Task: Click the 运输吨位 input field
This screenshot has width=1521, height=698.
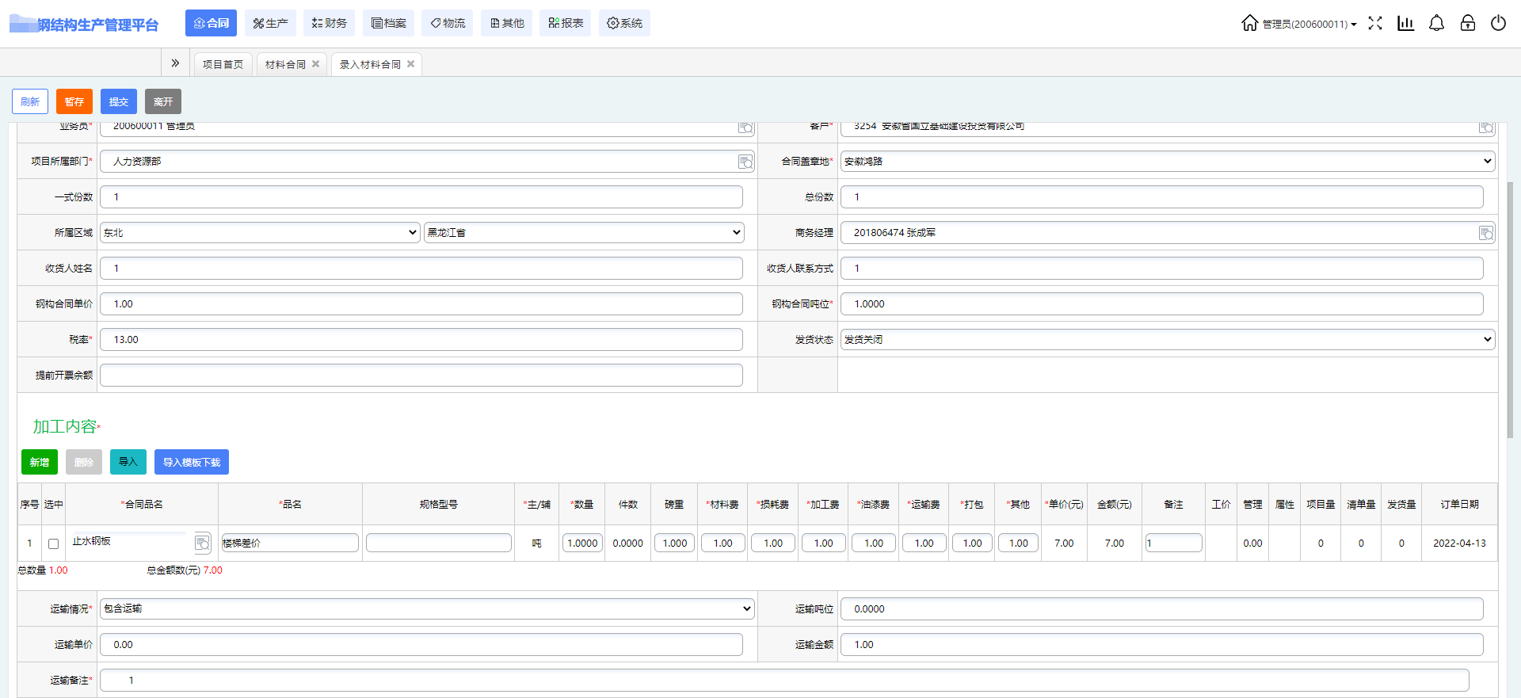Action: tap(1162, 608)
